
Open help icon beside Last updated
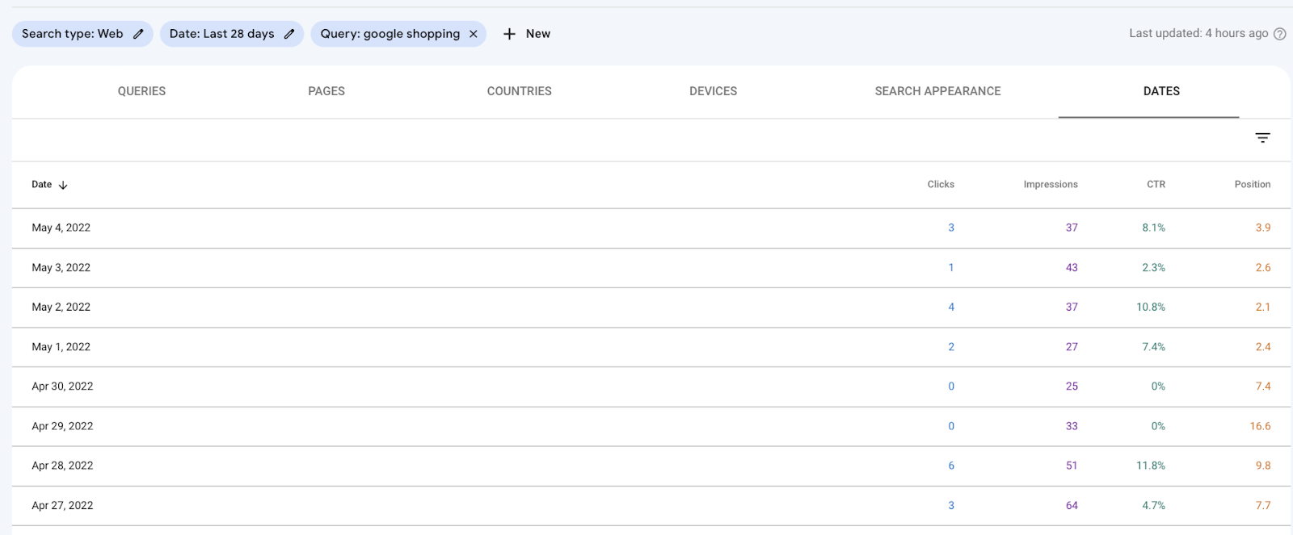1280,34
